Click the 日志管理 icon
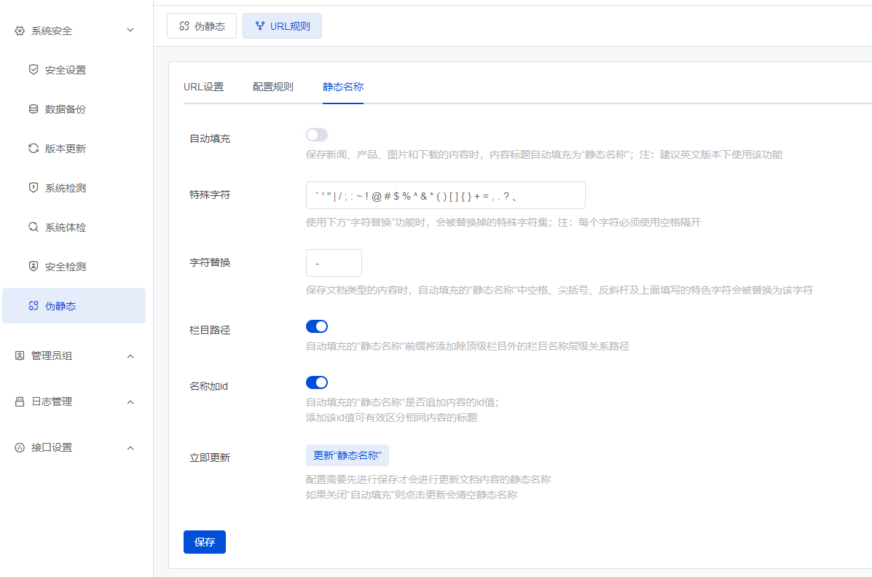The image size is (872, 577). 20,402
